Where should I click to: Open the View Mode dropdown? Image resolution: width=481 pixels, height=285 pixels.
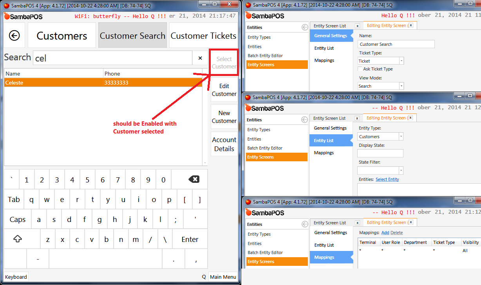pos(401,86)
